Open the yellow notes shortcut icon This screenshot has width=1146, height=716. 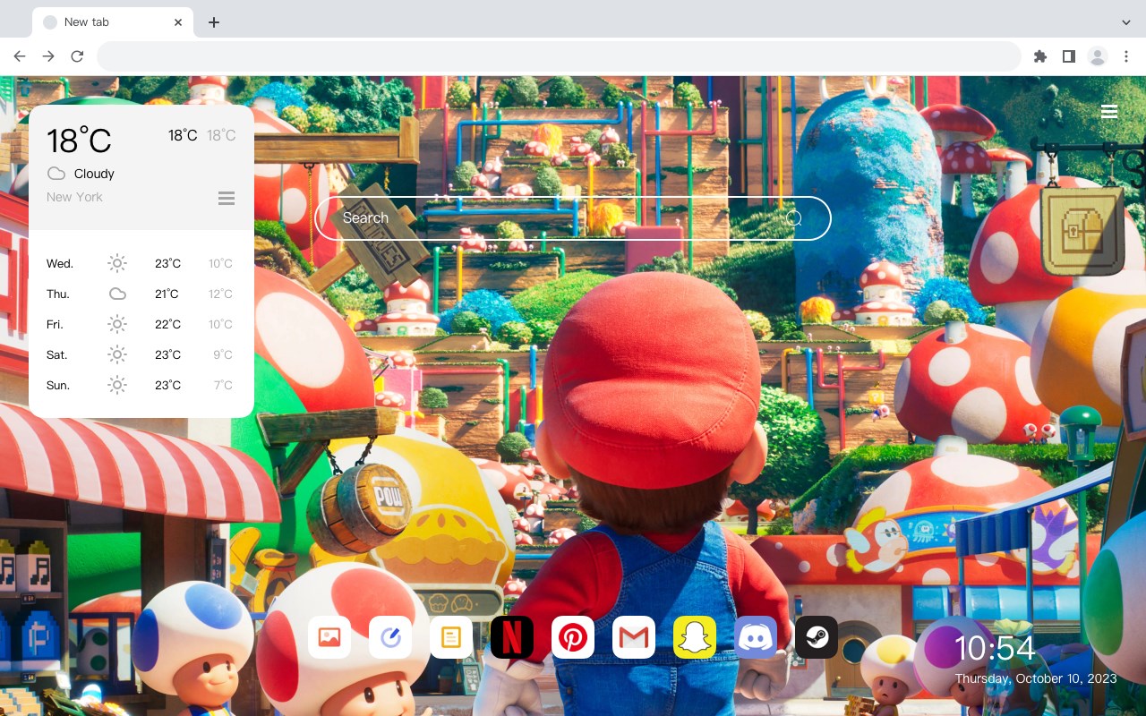pos(451,637)
